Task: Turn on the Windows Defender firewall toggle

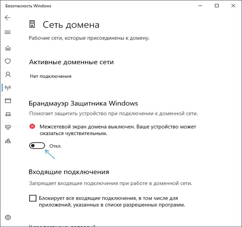Action: click(37, 146)
